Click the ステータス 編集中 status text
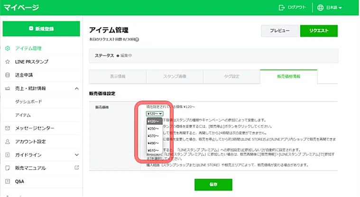 click(x=113, y=56)
